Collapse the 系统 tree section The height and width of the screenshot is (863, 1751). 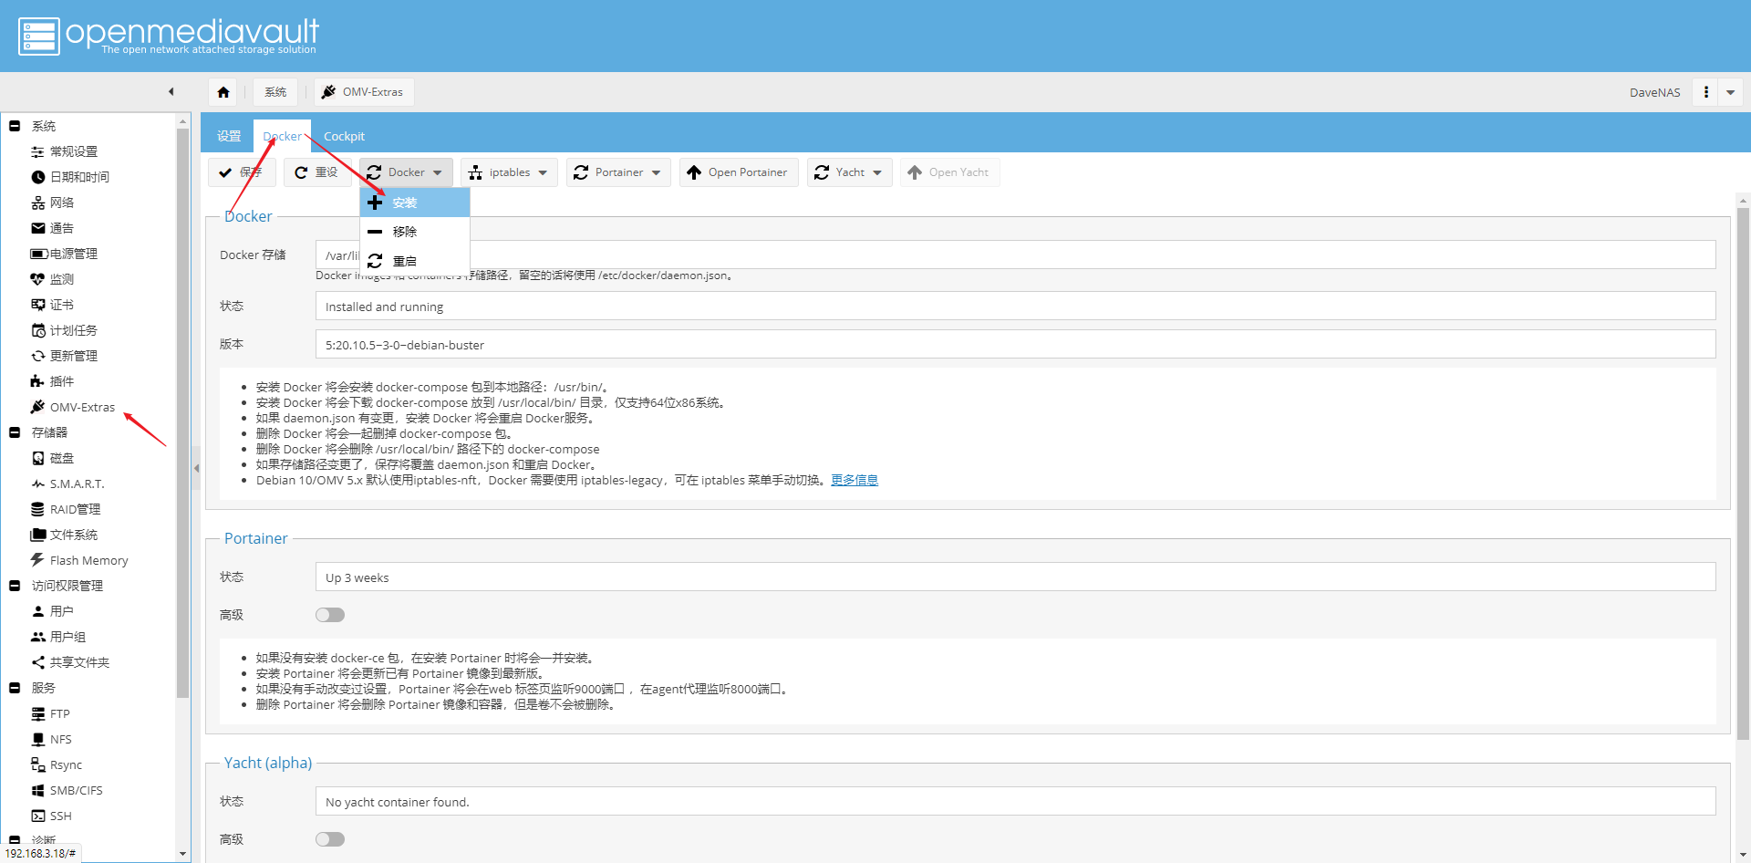pos(15,126)
